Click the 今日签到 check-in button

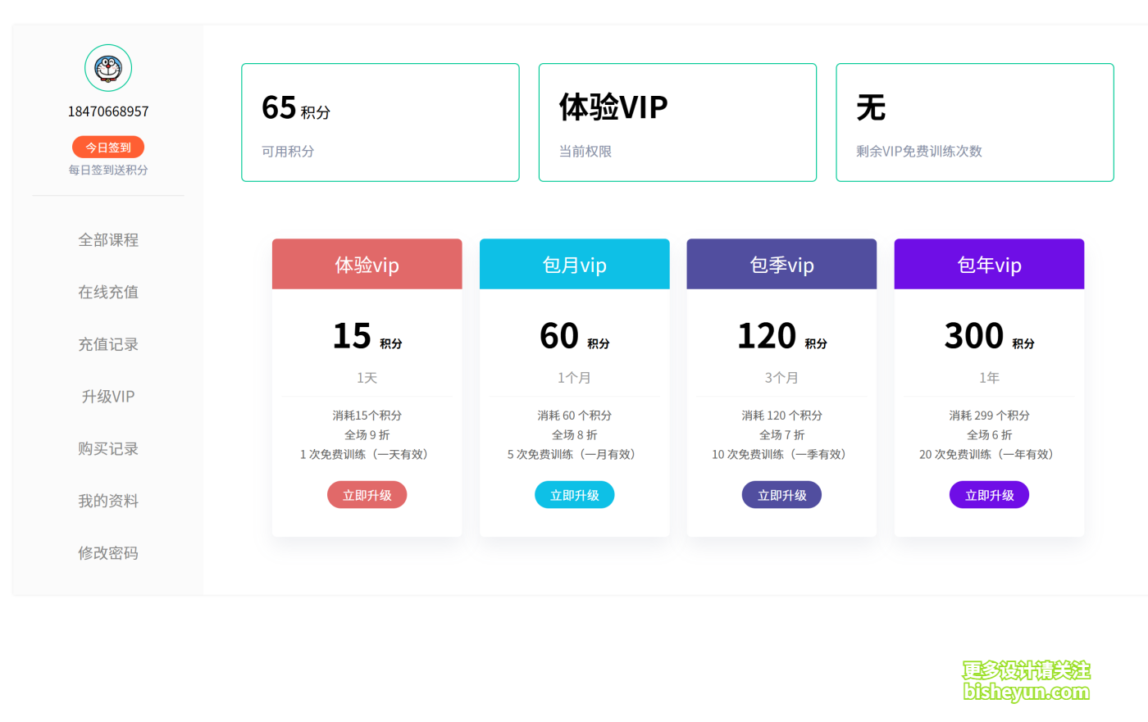(x=107, y=147)
